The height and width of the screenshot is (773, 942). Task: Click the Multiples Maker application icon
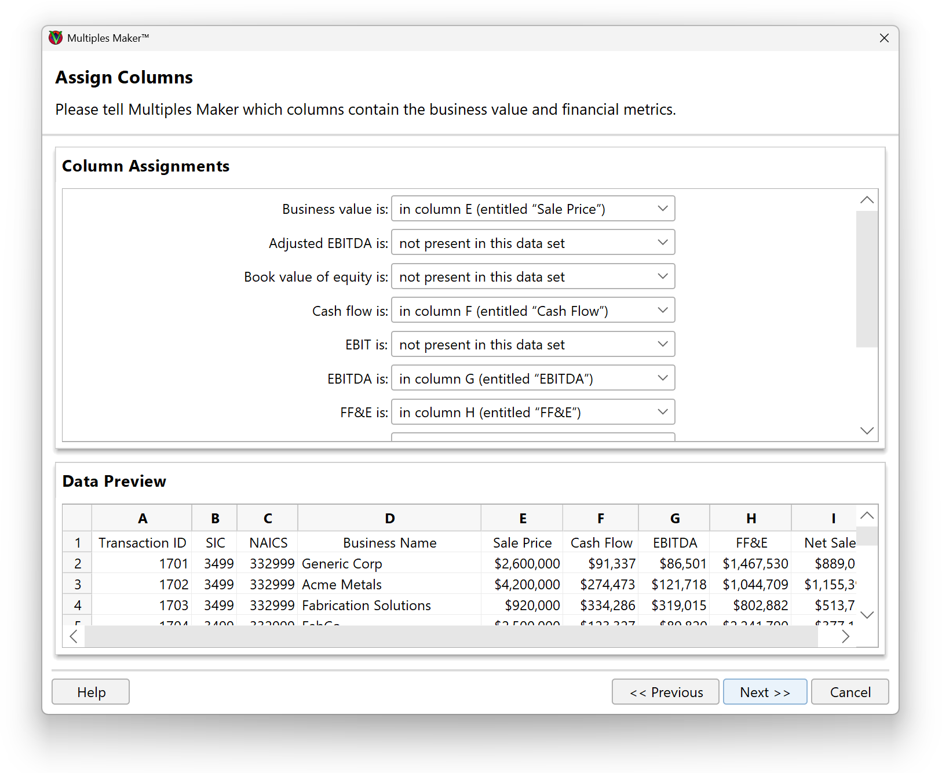55,38
